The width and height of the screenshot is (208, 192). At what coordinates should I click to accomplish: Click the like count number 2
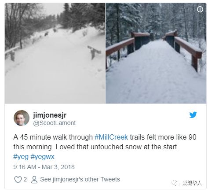[25, 179]
